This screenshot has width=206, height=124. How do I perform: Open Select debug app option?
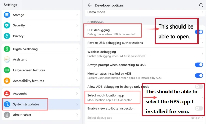145,118
